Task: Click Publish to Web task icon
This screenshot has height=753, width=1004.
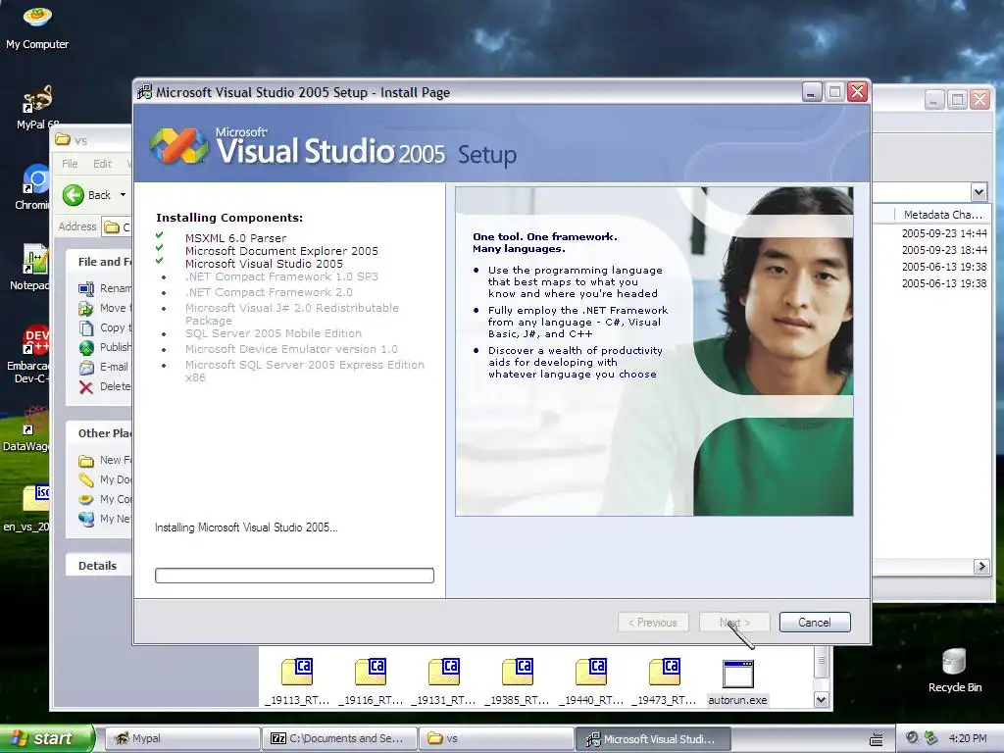Action: [86, 348]
